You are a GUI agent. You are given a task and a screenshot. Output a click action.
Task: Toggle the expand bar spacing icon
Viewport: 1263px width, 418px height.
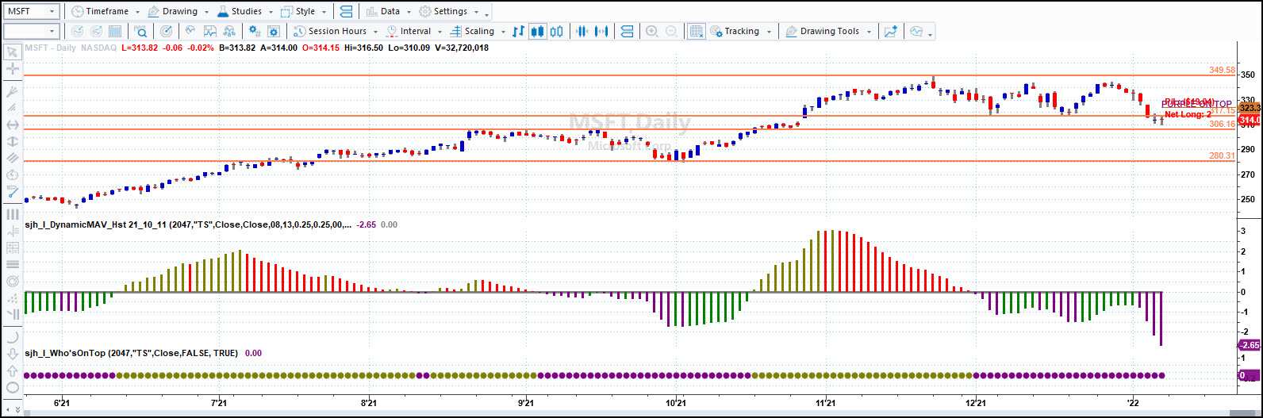tap(601, 32)
